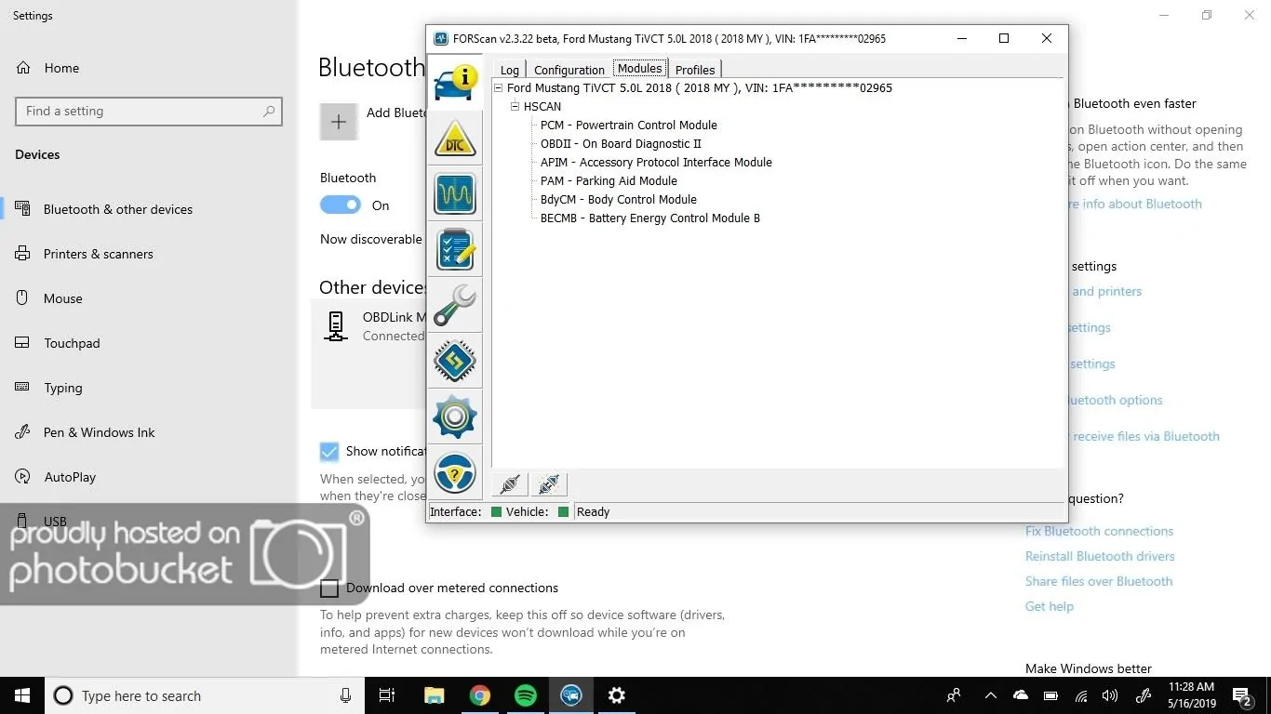Click the connect to vehicle plug icon
This screenshot has width=1271, height=714.
(x=510, y=484)
